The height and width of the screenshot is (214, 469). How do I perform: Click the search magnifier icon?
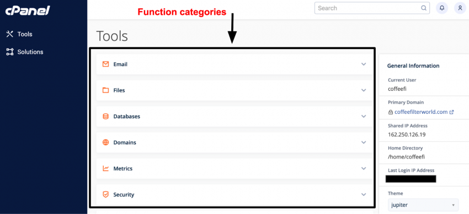[x=424, y=8]
